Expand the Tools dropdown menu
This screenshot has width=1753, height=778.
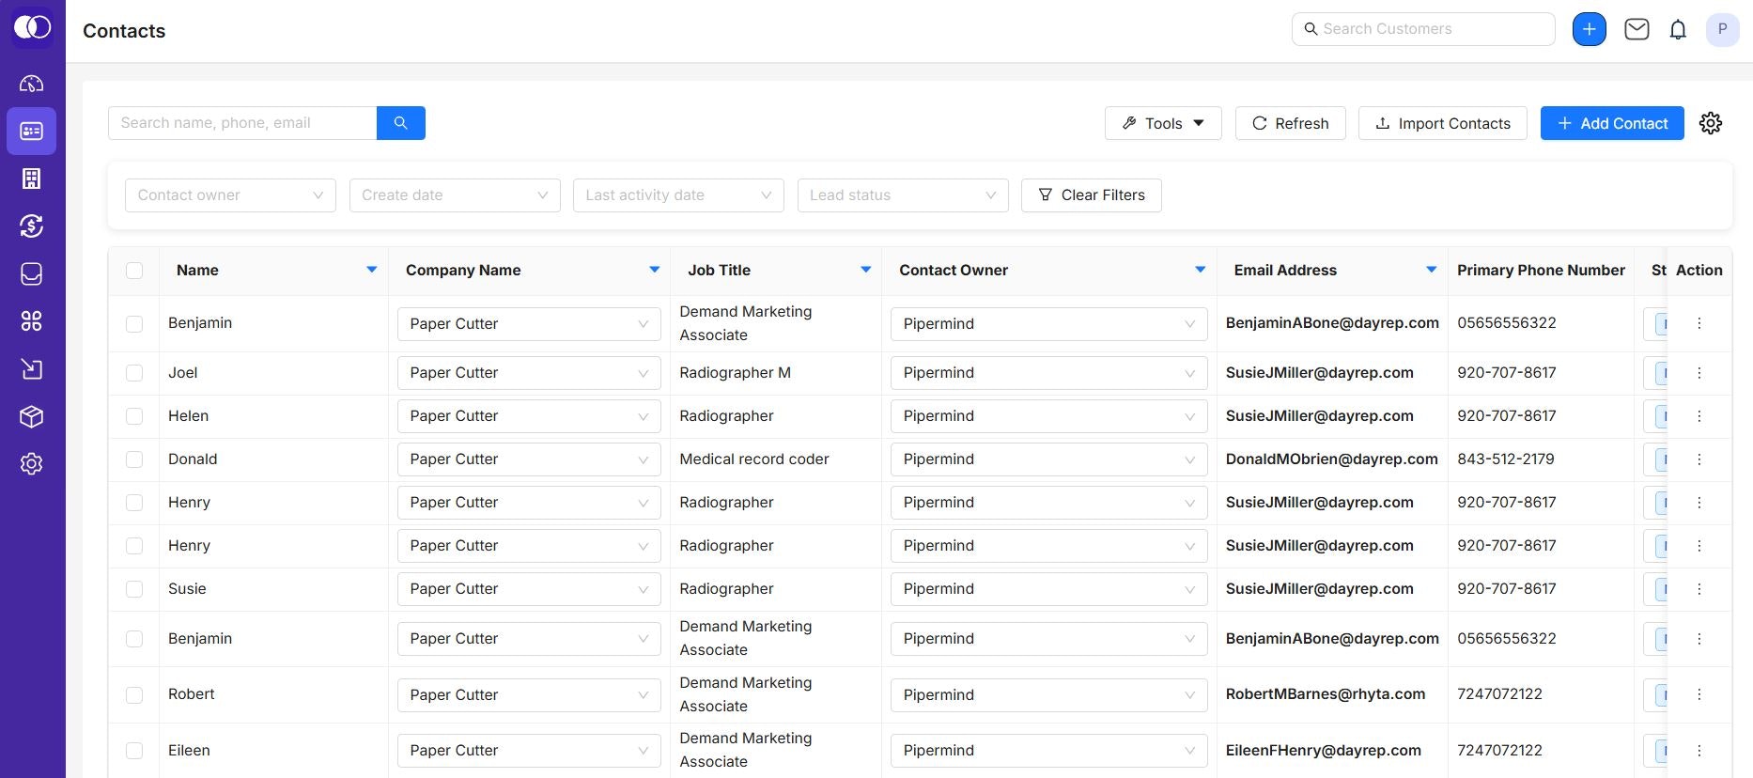1163,123
